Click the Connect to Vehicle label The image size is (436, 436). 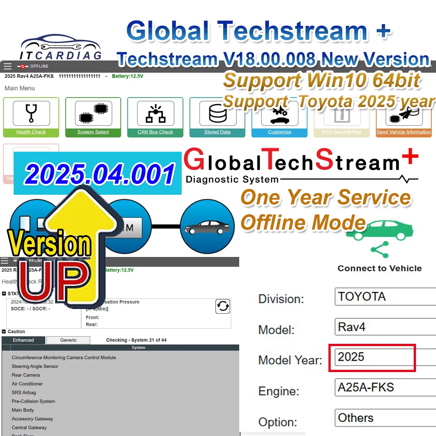coord(380,268)
